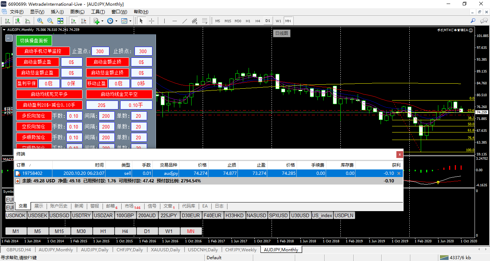The image size is (490, 261).
Task: Toggle chart auto scroll icon
Action: [73, 21]
